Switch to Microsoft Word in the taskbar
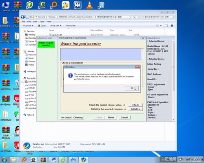 53,160
